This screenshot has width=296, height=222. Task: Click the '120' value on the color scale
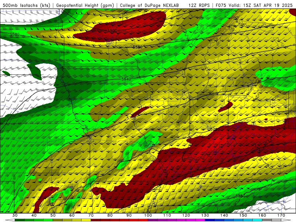tap(186, 215)
